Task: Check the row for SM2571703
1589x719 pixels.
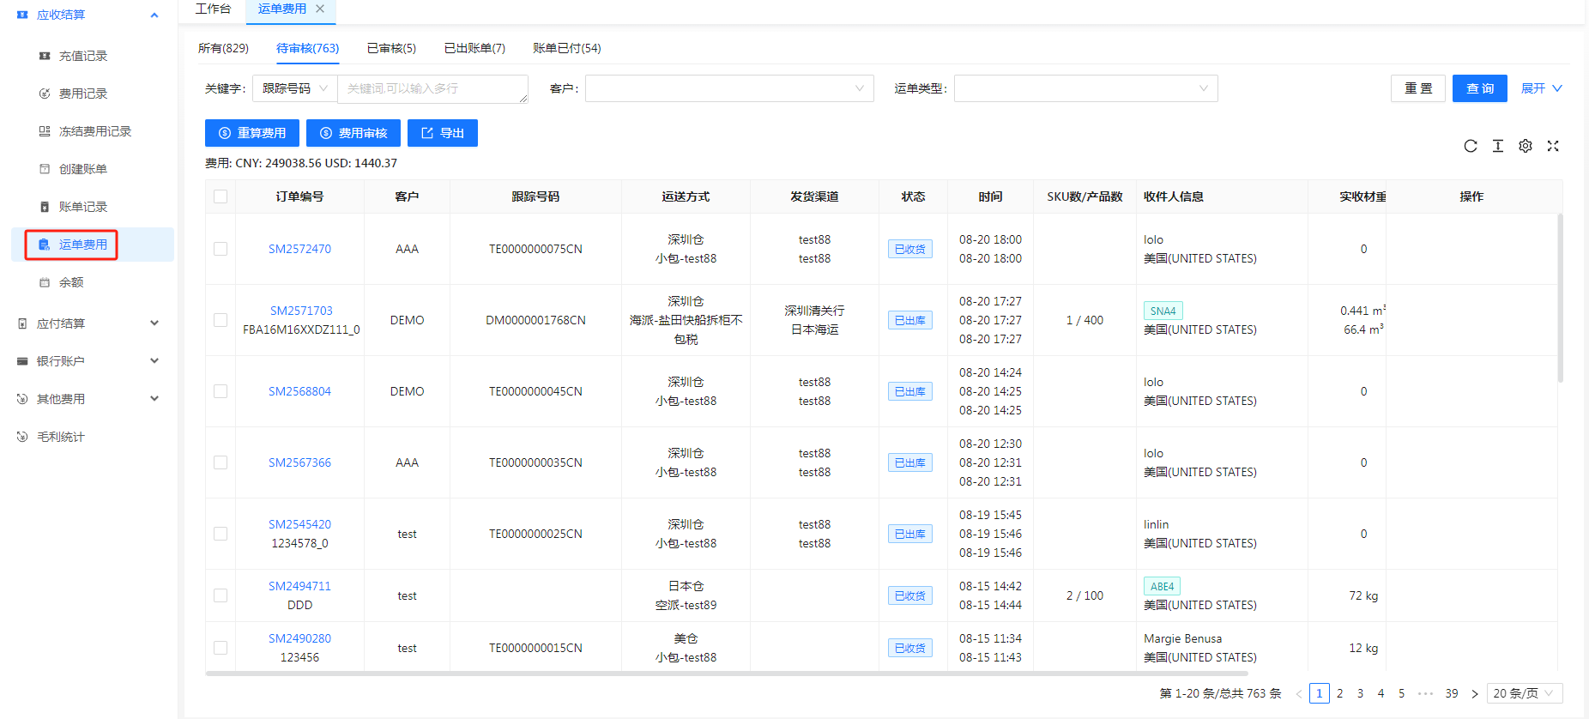Action: pyautogui.click(x=221, y=320)
